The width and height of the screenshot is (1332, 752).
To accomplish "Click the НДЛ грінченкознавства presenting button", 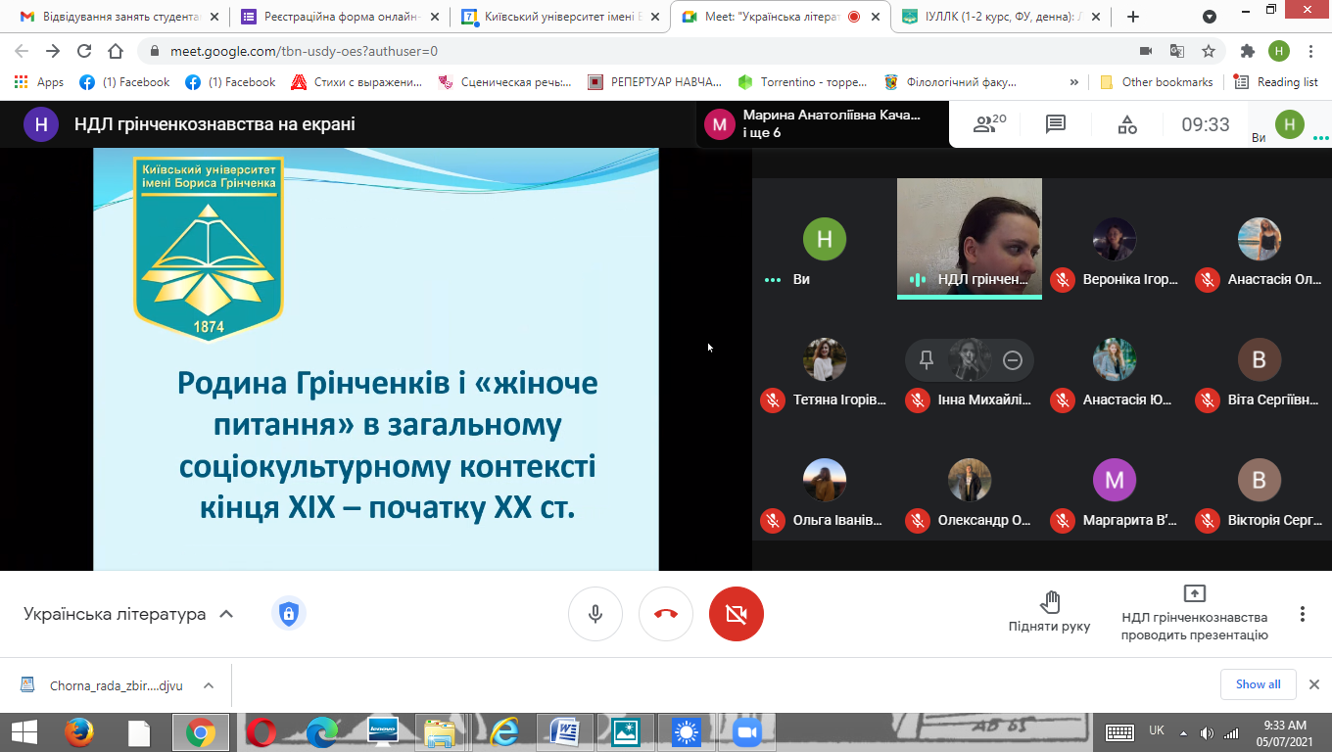I will click(1194, 614).
